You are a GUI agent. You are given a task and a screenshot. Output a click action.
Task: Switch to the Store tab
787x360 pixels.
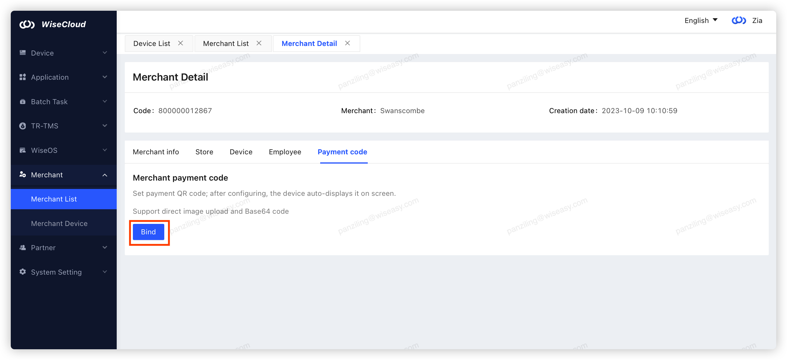(204, 152)
